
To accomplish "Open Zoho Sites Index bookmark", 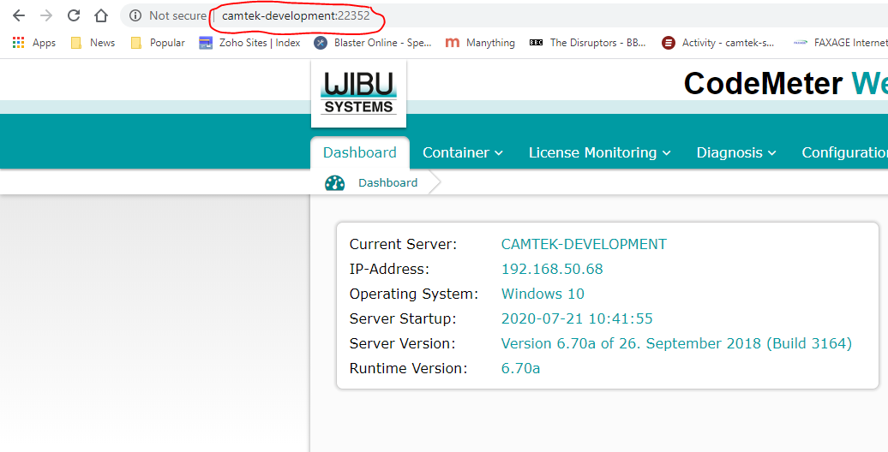I will coord(249,43).
